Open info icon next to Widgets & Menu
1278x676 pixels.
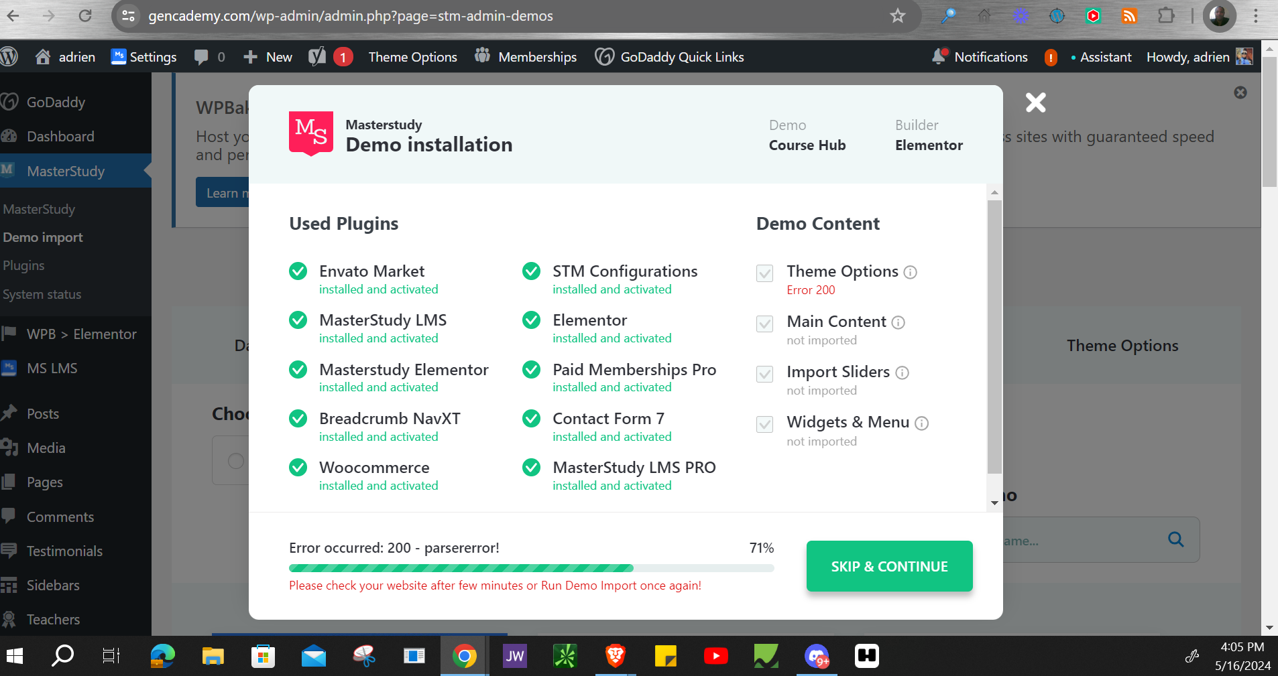(921, 423)
